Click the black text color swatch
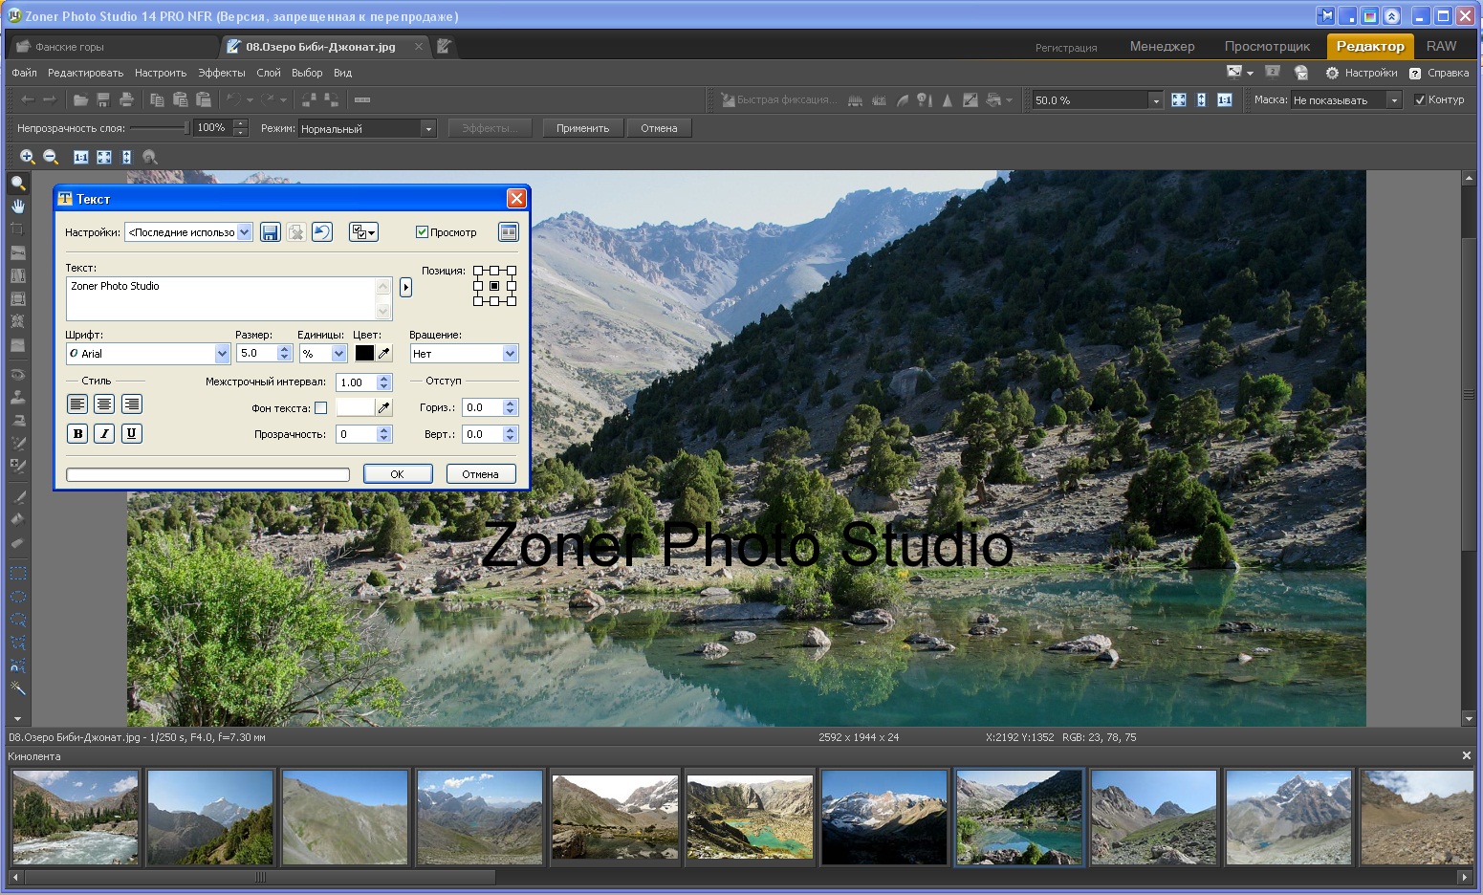 [x=364, y=353]
